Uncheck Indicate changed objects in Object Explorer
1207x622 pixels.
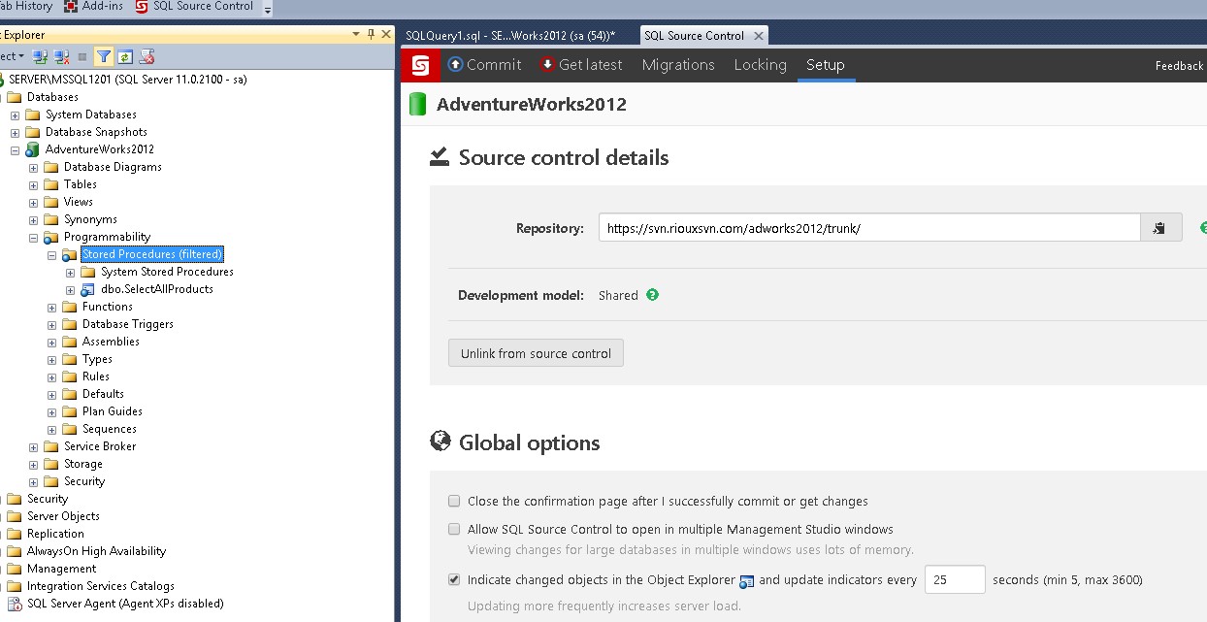pyautogui.click(x=454, y=580)
